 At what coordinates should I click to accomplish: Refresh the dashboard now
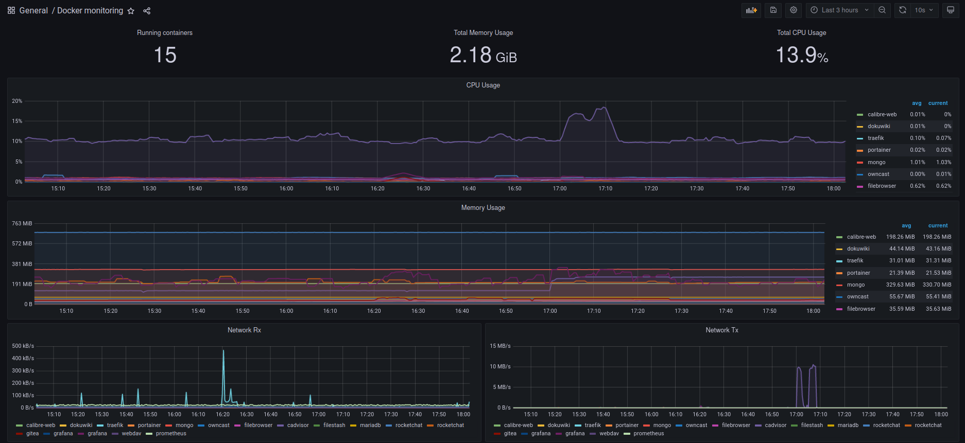point(903,10)
